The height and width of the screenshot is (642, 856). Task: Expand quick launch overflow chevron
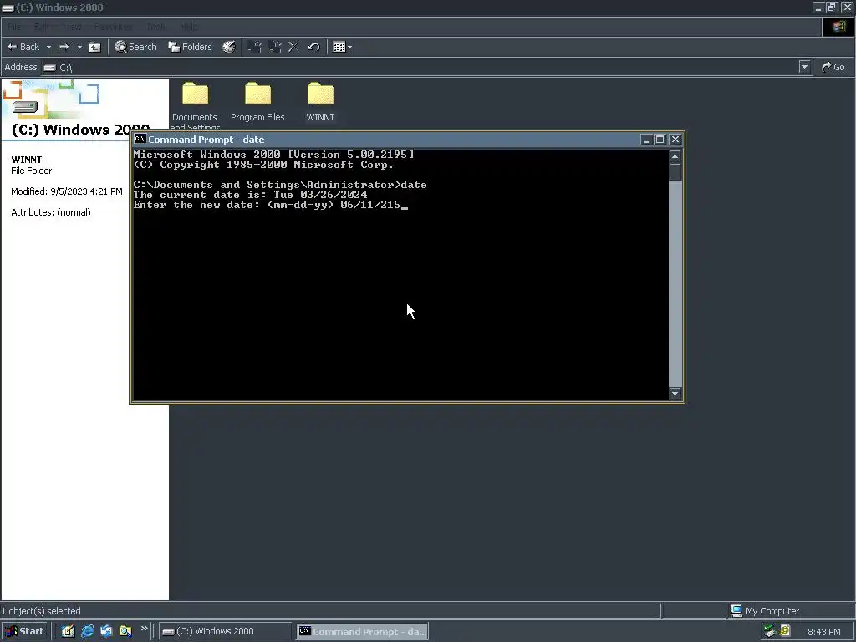(144, 629)
